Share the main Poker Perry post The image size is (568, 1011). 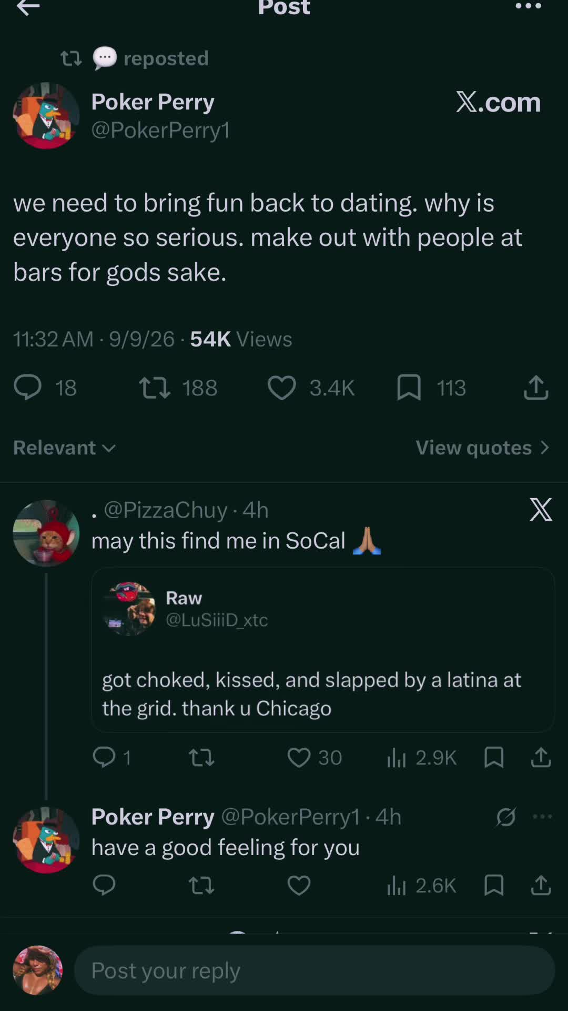tap(536, 388)
